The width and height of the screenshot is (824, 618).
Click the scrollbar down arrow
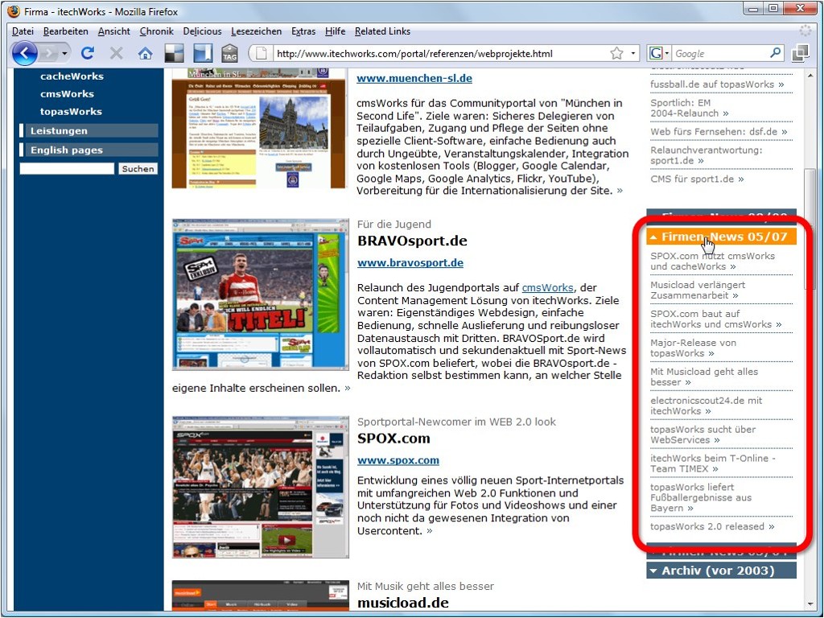(810, 605)
